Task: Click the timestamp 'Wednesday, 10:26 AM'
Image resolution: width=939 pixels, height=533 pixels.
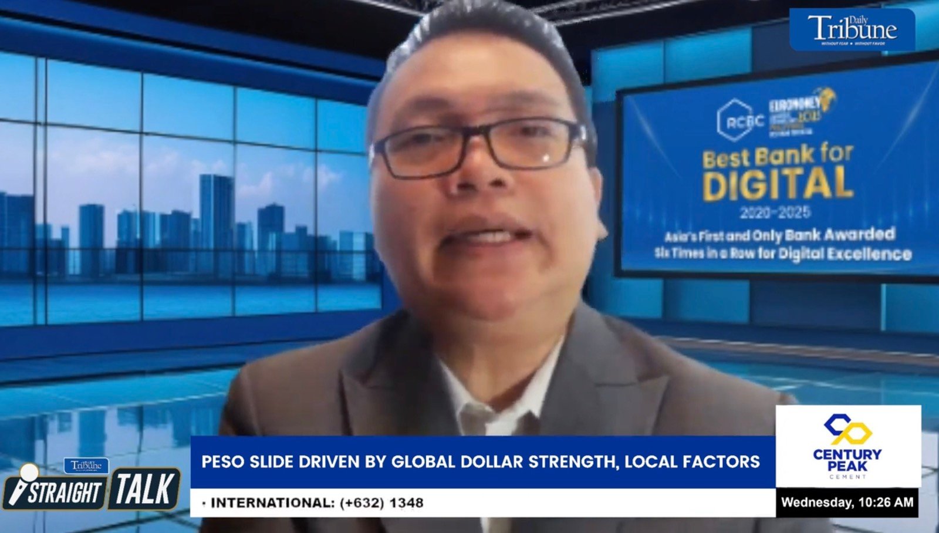Action: pos(847,502)
